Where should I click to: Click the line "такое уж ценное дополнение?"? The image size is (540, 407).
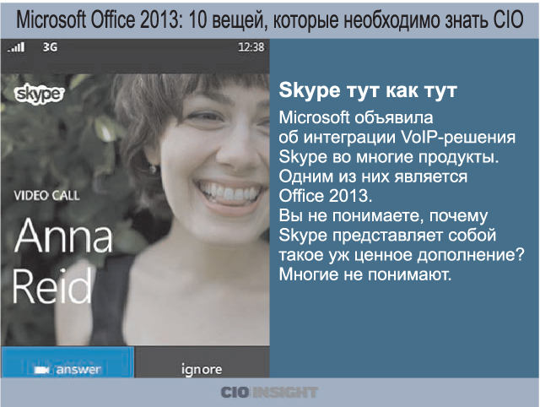(402, 255)
